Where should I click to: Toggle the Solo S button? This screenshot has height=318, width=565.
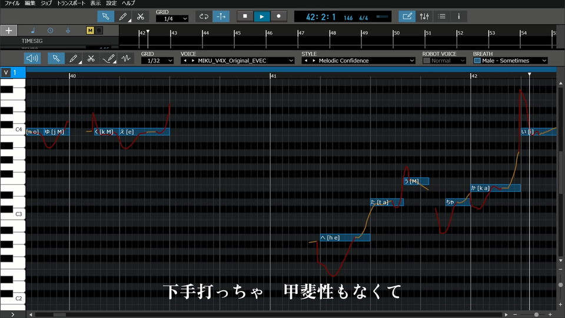point(99,31)
